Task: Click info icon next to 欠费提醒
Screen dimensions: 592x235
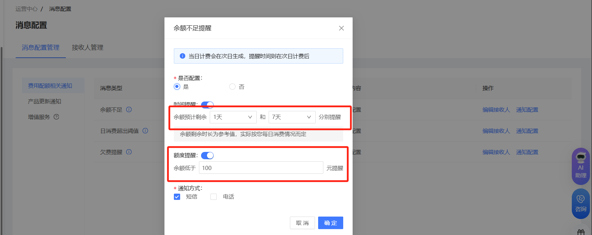Action: pos(129,152)
